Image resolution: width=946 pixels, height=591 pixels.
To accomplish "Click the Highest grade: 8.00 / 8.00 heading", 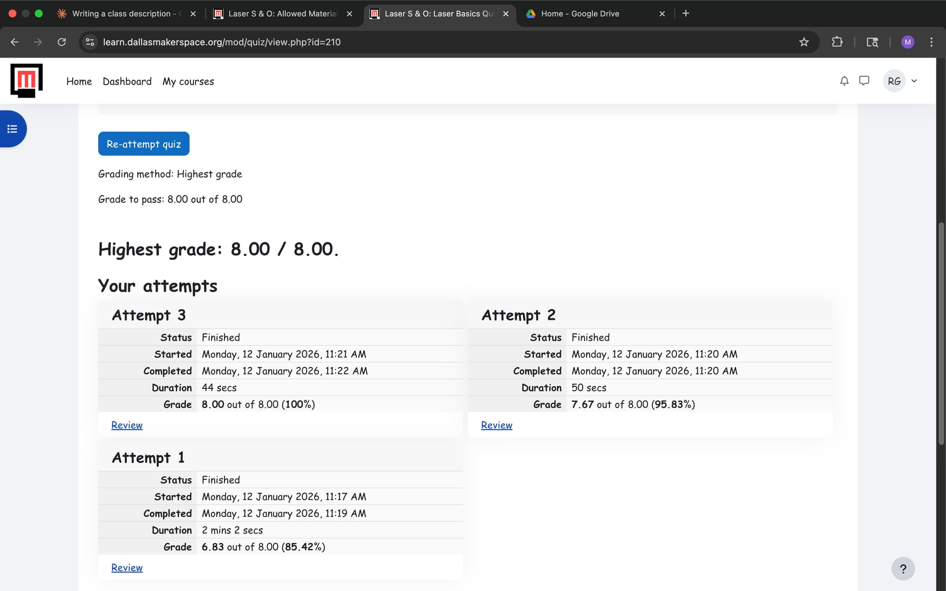I will [218, 249].
